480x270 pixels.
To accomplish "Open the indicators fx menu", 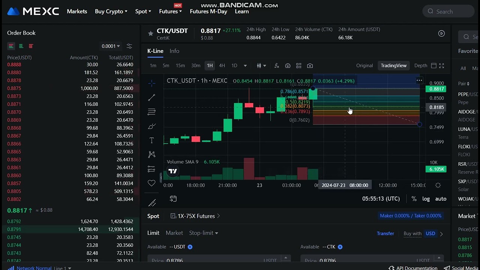I will coord(277,66).
